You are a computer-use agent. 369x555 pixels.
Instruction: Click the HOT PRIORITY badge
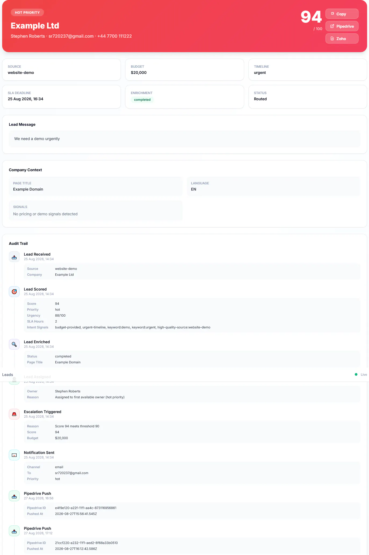(x=27, y=12)
